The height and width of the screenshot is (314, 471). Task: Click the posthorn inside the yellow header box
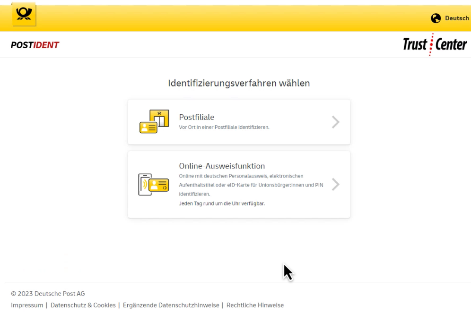click(x=24, y=14)
